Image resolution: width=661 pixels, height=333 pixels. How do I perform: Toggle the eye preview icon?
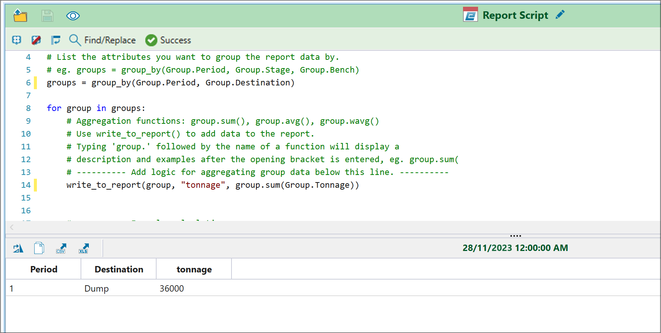tap(73, 16)
